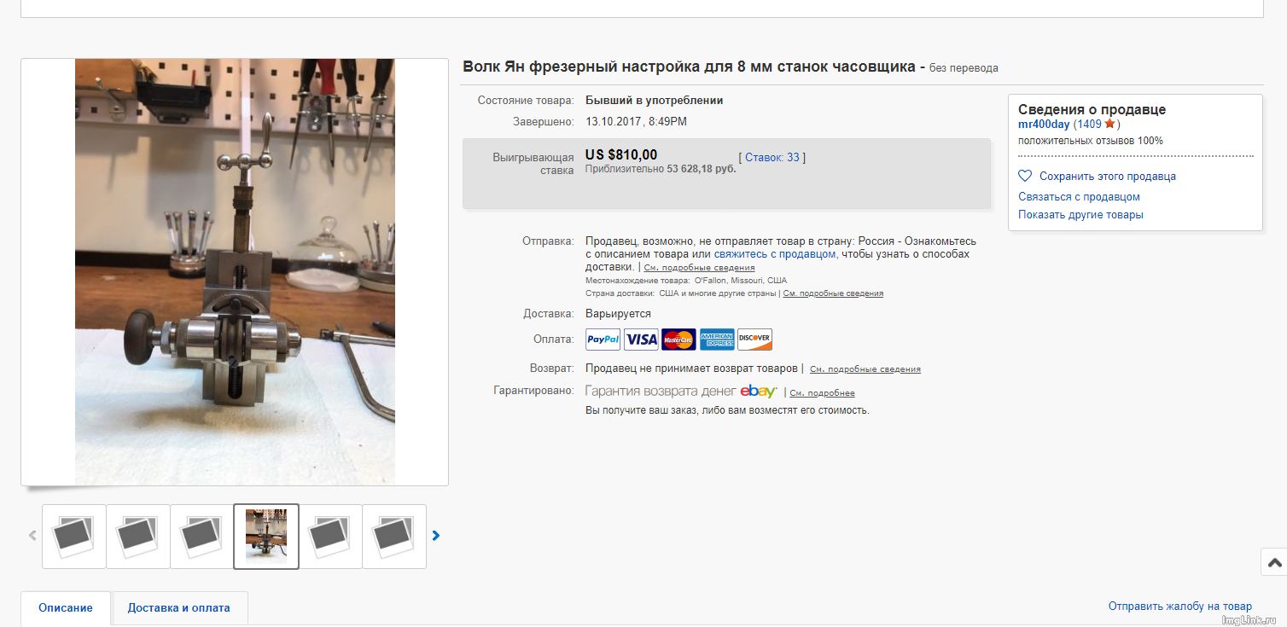
Task: Click the MasterCard icon
Action: [678, 340]
